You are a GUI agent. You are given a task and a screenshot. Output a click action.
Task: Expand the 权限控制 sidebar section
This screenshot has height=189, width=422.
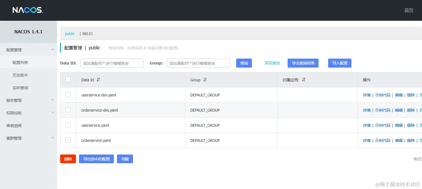pyautogui.click(x=28, y=113)
